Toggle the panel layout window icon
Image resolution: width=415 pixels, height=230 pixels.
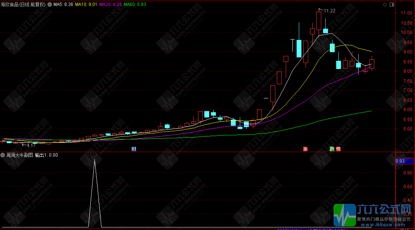pos(392,4)
